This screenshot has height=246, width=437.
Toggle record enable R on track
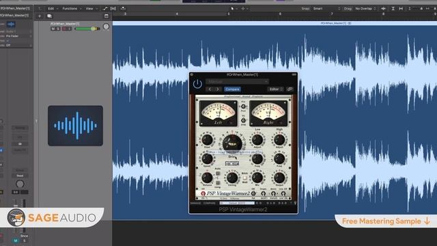(x=64, y=29)
